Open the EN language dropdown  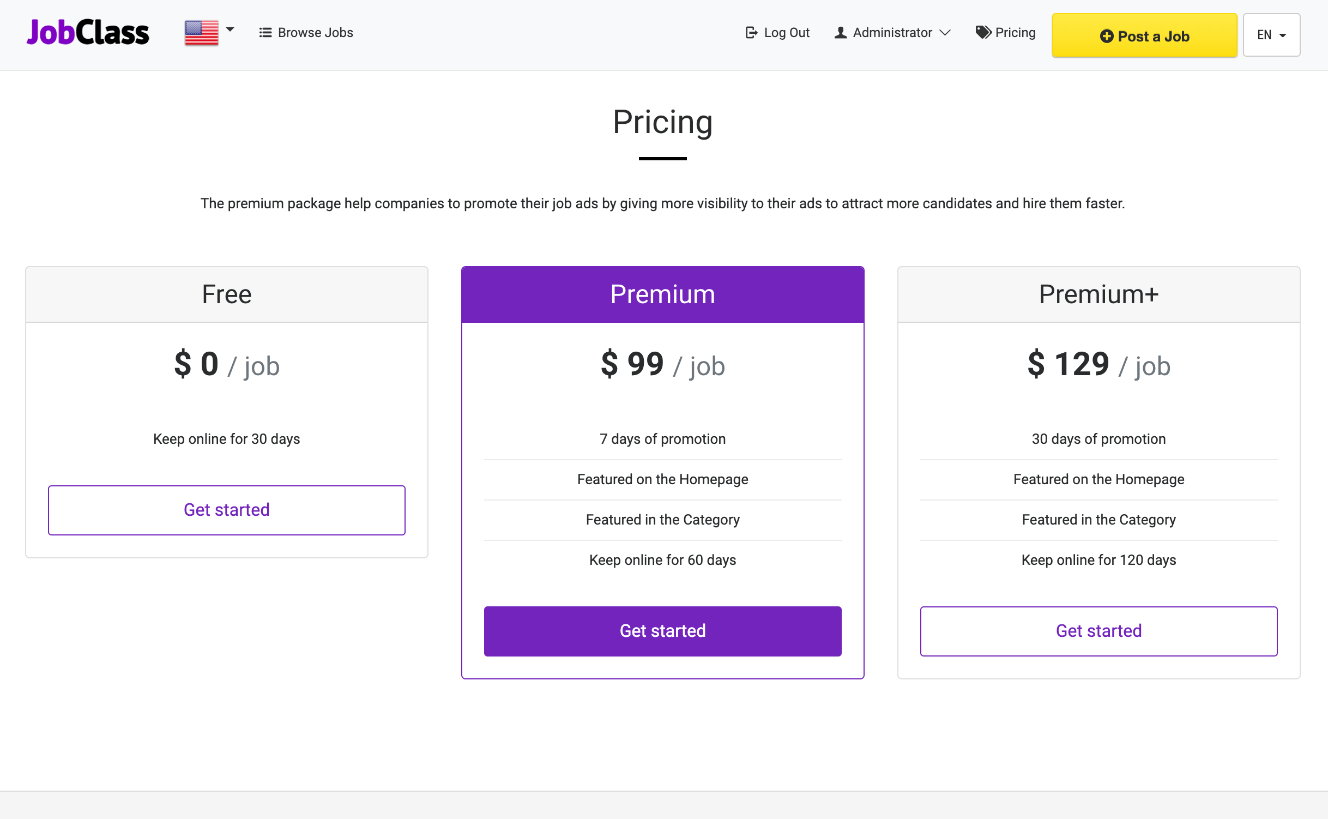[1271, 35]
